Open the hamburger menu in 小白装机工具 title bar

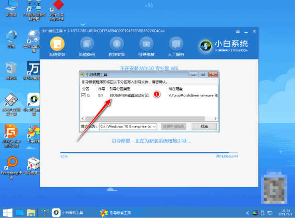click(x=238, y=31)
